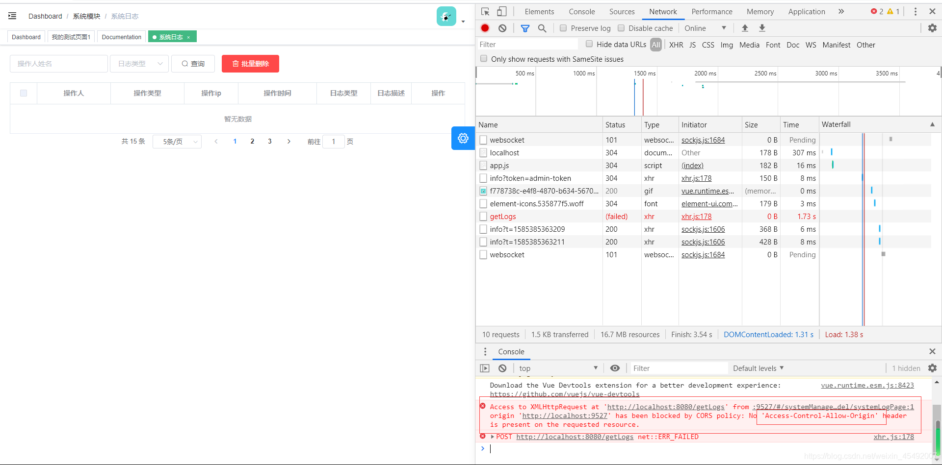Close the console drawer
This screenshot has height=465, width=942.
[932, 351]
